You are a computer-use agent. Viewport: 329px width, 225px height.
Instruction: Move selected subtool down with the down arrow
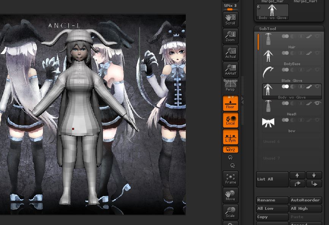[x=314, y=175]
